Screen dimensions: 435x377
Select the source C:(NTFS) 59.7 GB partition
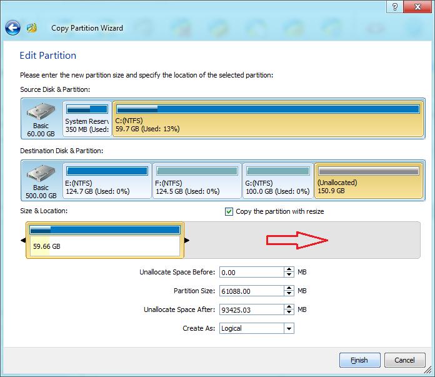pyautogui.click(x=268, y=119)
